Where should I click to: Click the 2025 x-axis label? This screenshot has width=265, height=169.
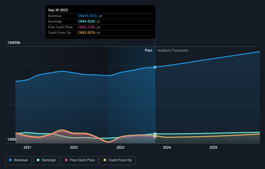213,148
